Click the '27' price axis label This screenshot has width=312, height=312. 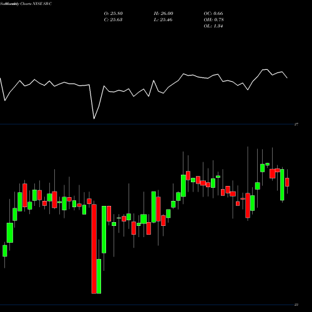(296, 124)
